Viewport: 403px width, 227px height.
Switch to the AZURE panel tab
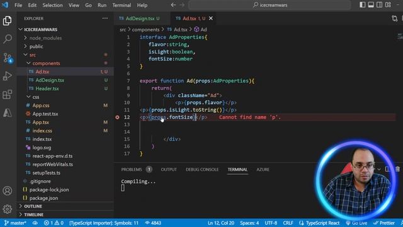(263, 170)
